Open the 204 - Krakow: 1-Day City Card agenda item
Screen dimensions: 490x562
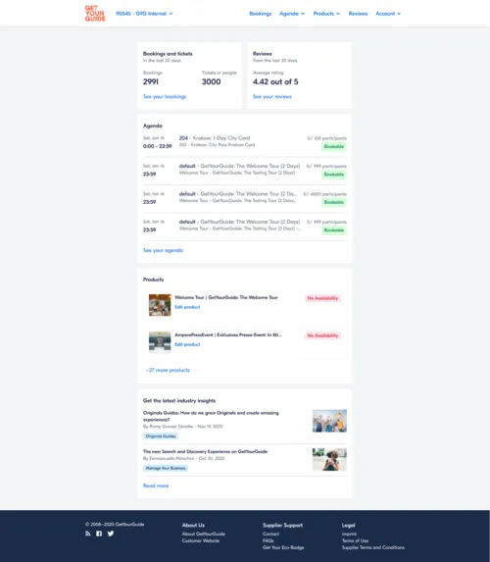point(215,138)
